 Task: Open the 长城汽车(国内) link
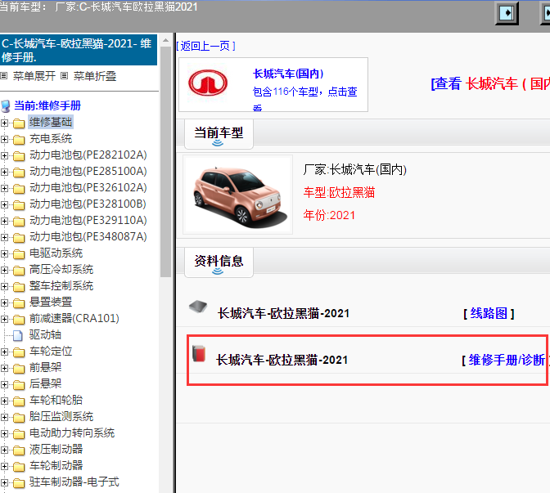click(288, 74)
